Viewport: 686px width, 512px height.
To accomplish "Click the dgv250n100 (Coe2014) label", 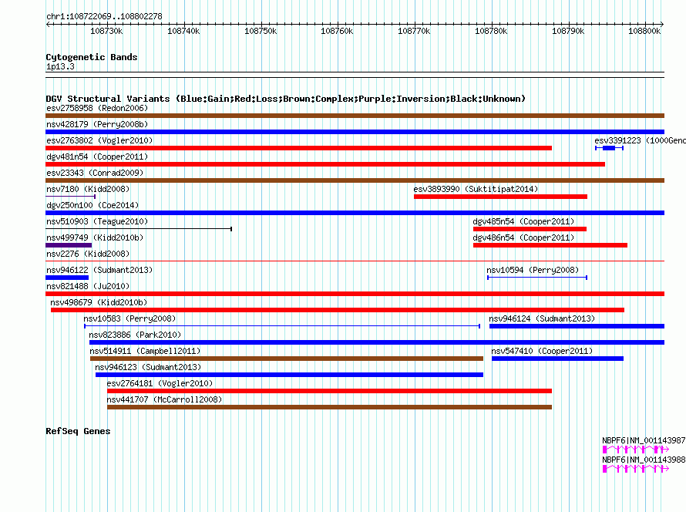I will [92, 205].
